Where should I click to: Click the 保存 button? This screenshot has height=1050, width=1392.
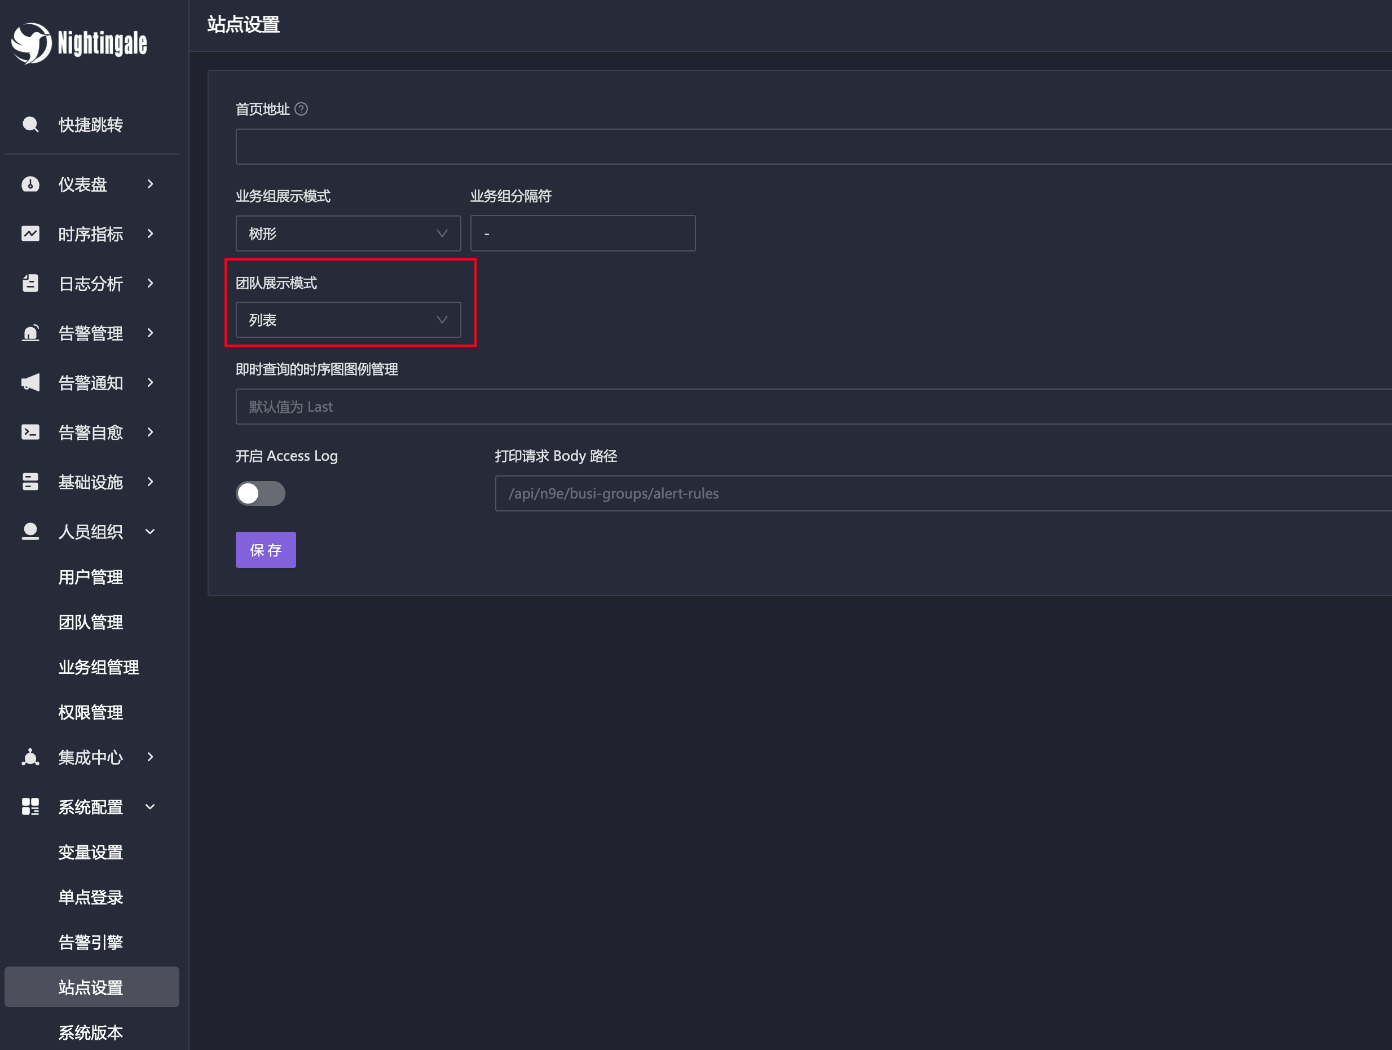tap(266, 550)
